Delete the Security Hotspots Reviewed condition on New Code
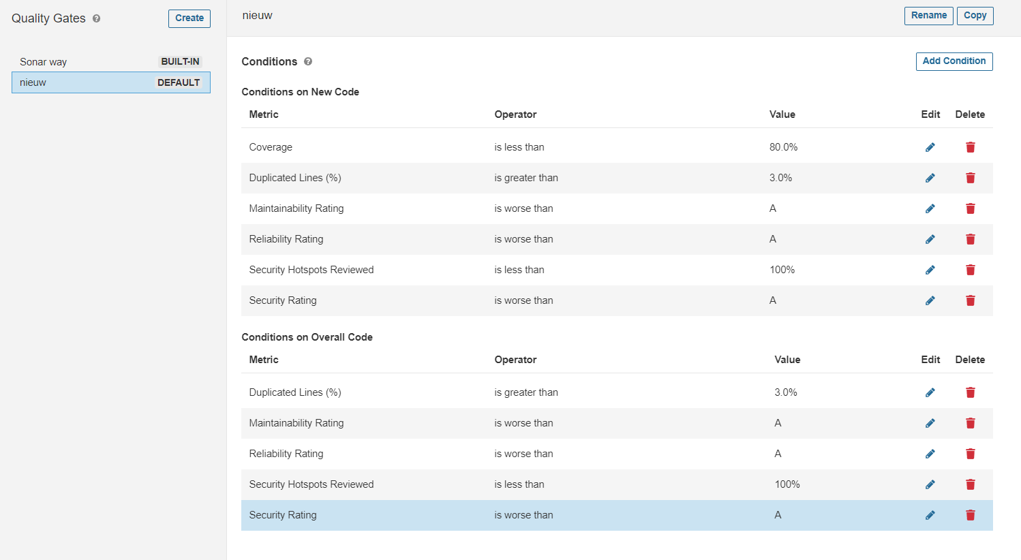 (970, 270)
